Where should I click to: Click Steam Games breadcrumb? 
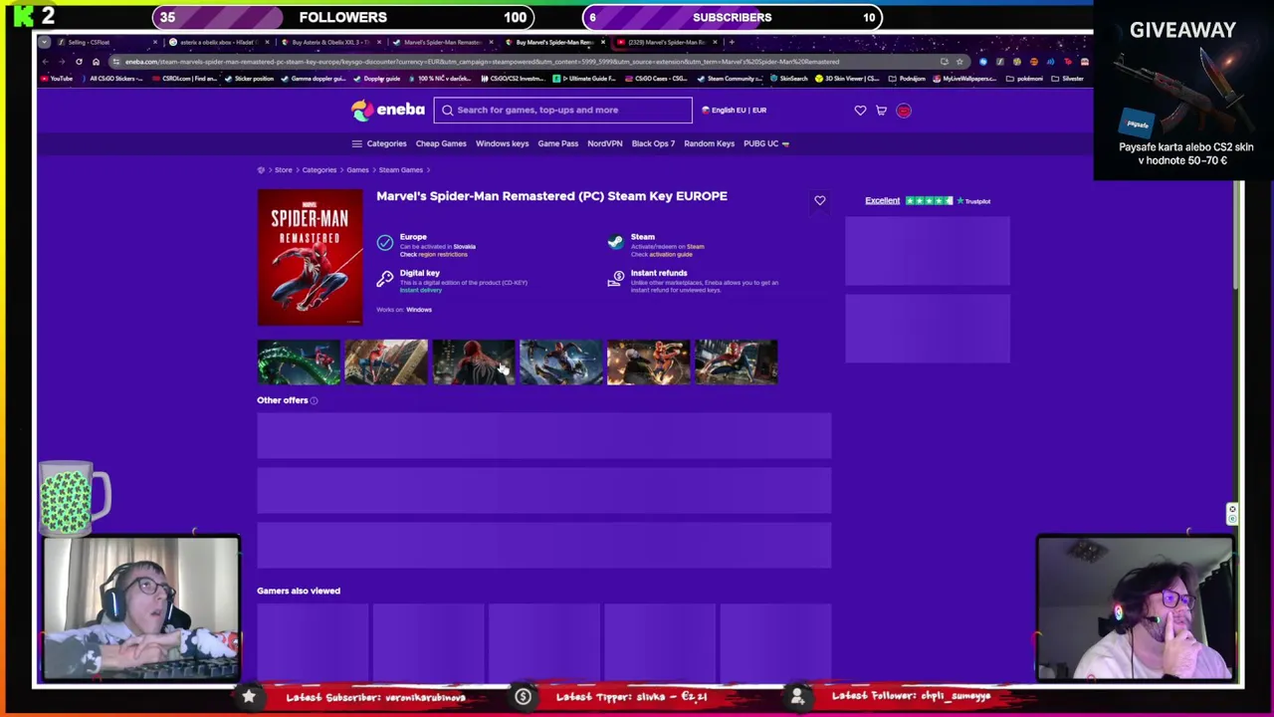pos(400,170)
